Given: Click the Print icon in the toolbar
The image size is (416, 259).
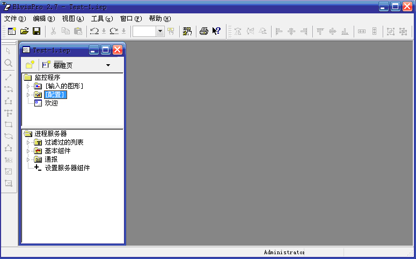Looking at the screenshot, I should click(204, 32).
